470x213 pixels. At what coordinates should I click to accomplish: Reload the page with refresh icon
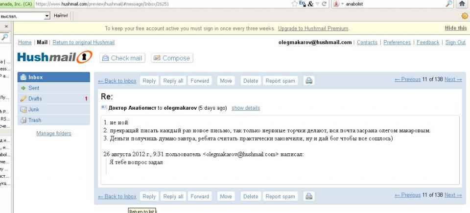click(x=325, y=4)
